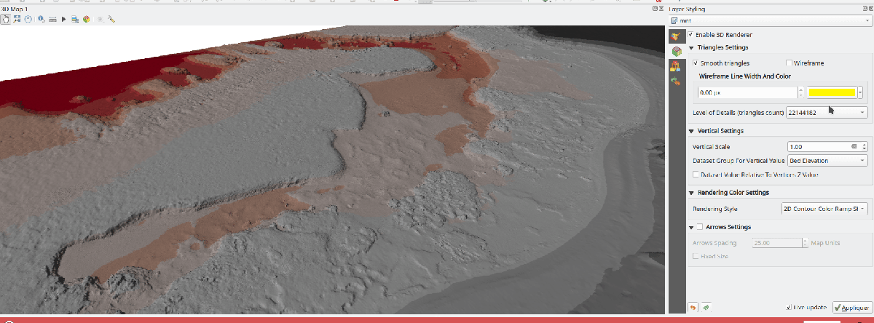Click the Appliquer button

coord(851,308)
